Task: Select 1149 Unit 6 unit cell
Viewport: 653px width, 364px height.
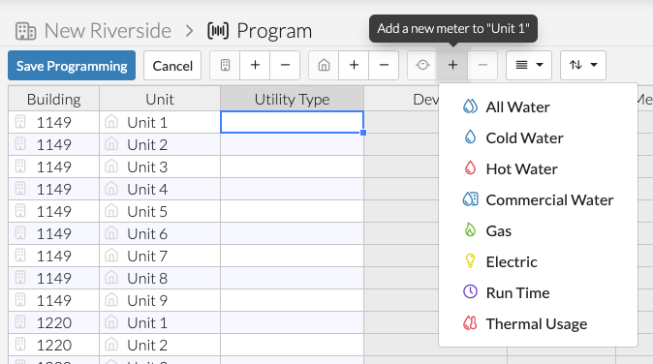Action: point(160,233)
